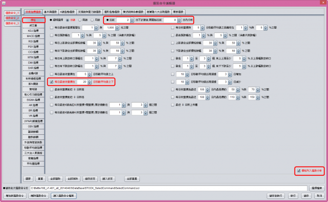Open the MTM 指標 category
Image resolution: width=328 pixels, height=202 pixels.
pos(33,57)
